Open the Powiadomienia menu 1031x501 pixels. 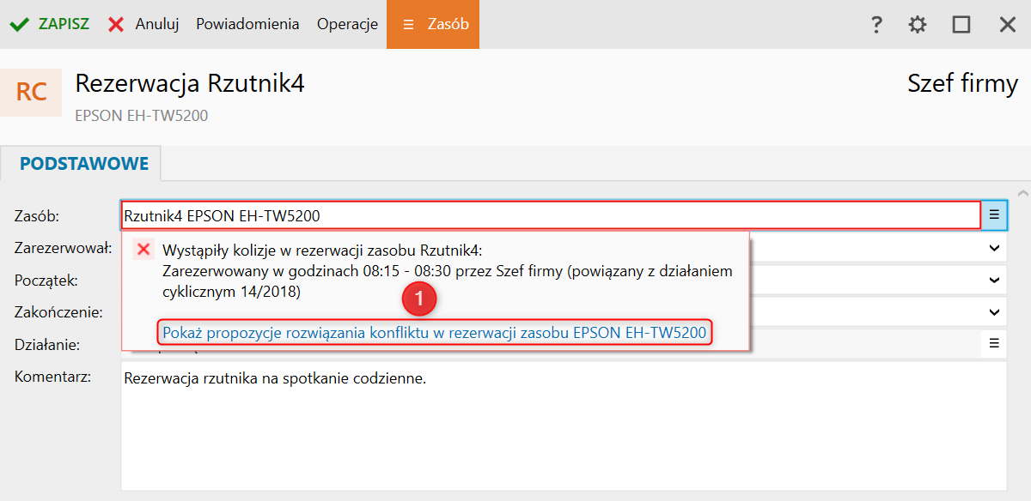click(247, 24)
